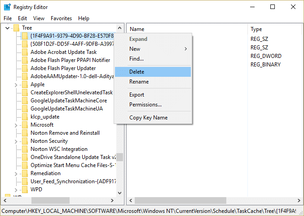The width and height of the screenshot is (304, 216).
Task: Select the Tree folder icon
Action: point(16,28)
